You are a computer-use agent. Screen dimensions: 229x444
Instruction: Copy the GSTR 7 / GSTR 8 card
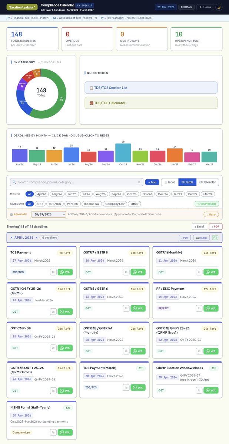pos(126,272)
